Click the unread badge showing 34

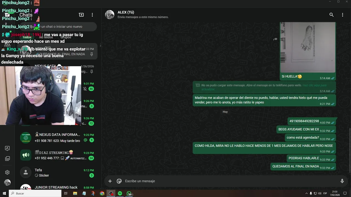[91, 158]
